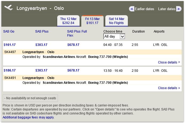The image size is (185, 123).
Task: Click the Later dates right arrow icon
Action: pos(179,9)
